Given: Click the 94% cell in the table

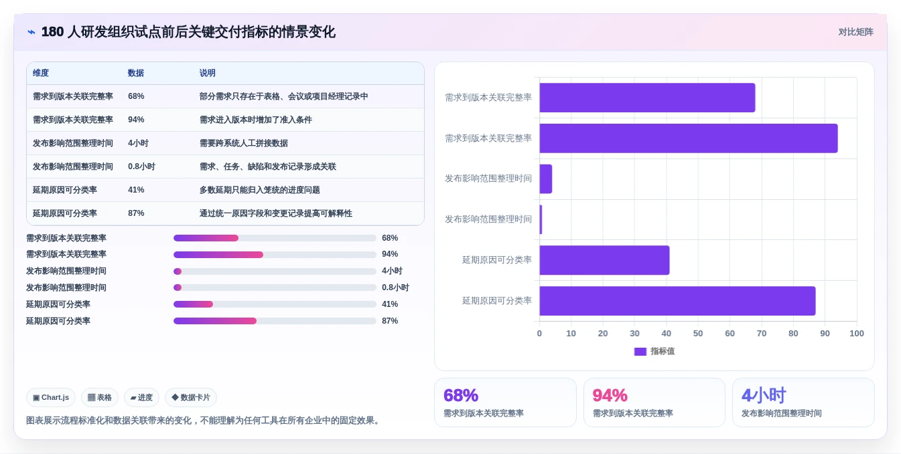Looking at the screenshot, I should coord(136,120).
